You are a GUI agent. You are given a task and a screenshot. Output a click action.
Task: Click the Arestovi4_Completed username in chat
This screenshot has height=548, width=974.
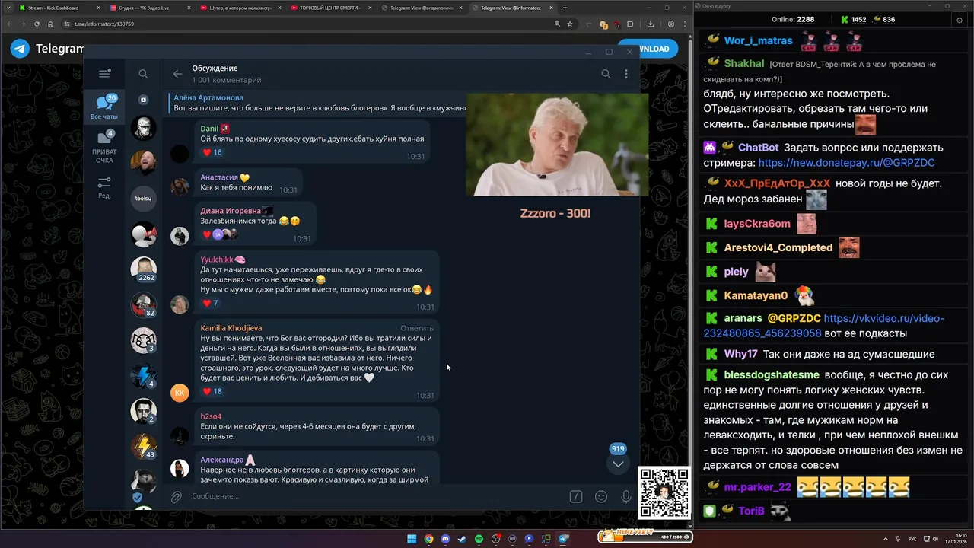point(778,247)
